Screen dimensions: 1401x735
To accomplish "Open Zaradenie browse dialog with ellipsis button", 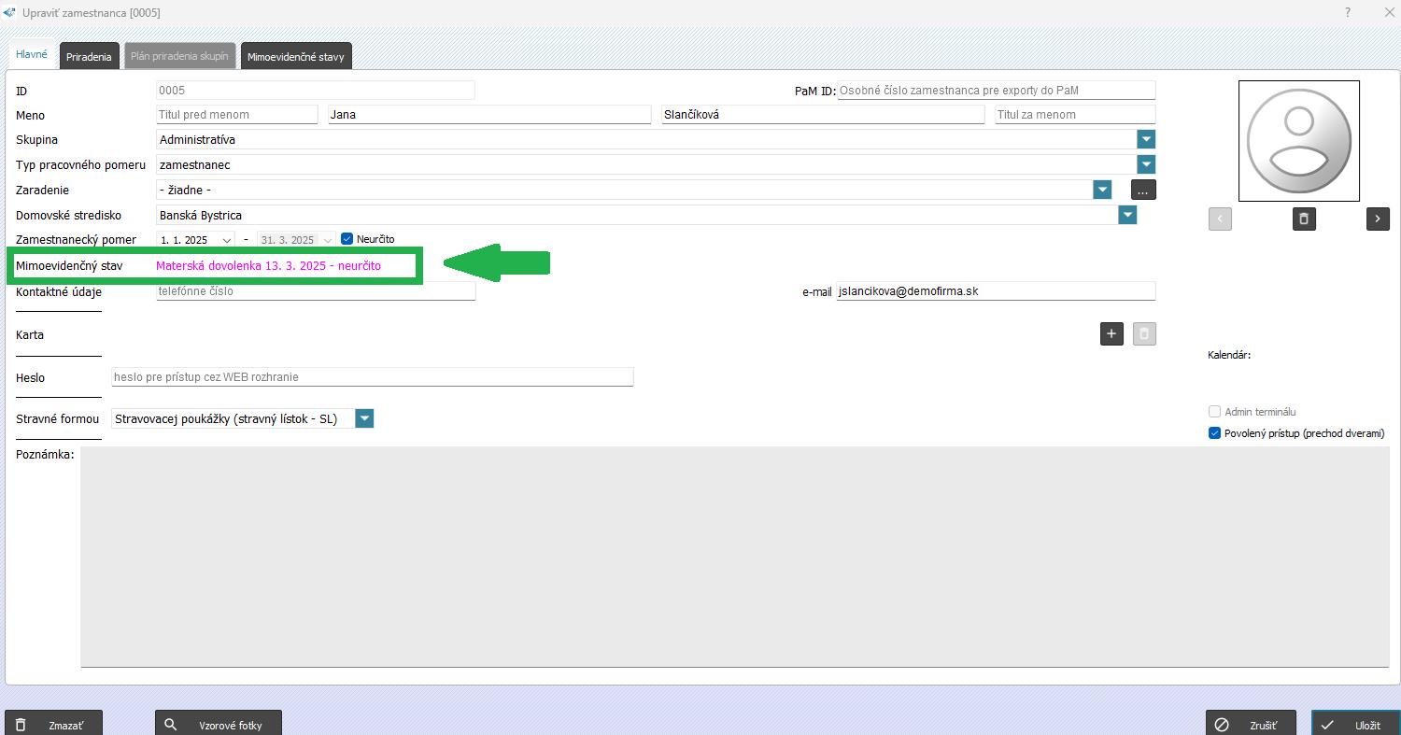I will pos(1143,190).
